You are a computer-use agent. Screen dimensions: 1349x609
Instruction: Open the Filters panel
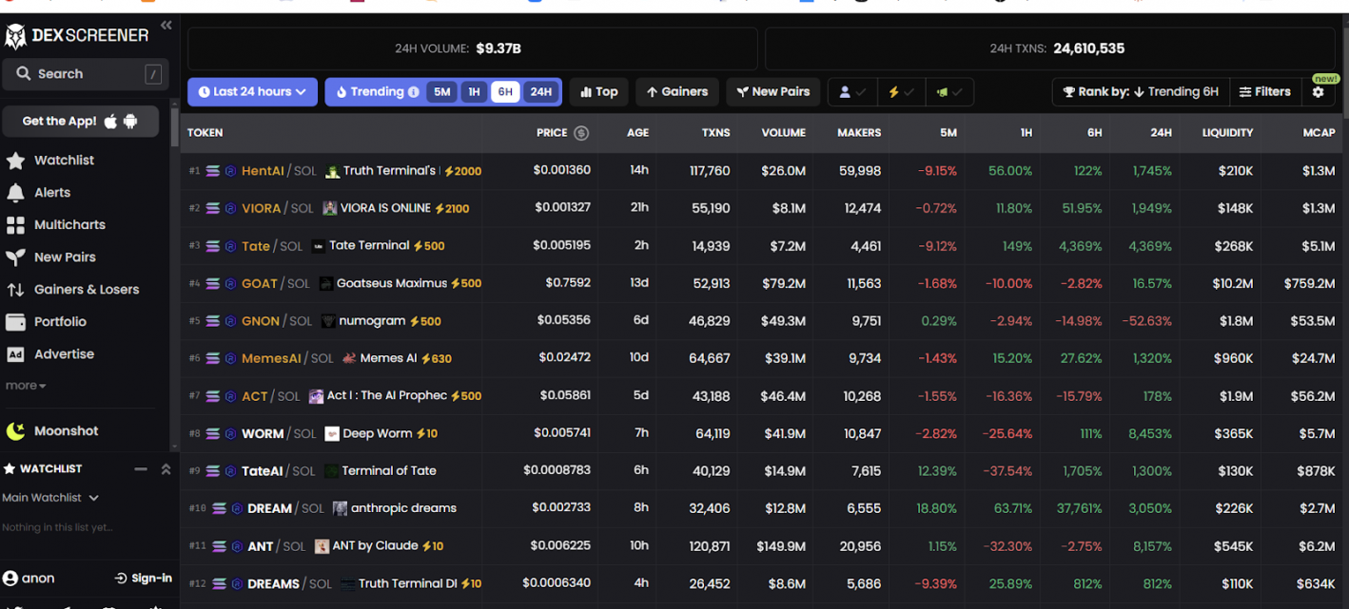tap(1265, 92)
